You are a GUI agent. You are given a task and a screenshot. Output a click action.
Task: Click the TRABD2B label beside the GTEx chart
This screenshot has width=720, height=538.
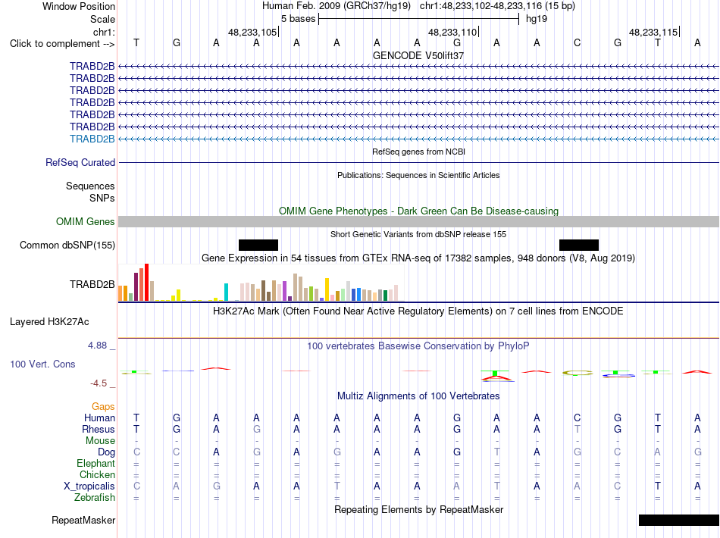92,285
